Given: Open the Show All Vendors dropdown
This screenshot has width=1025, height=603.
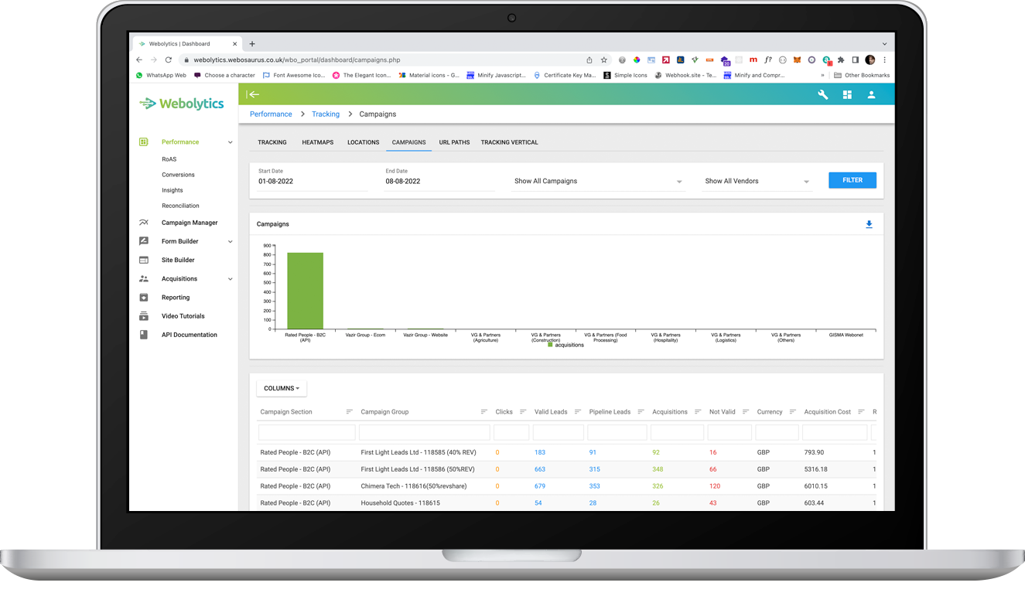Looking at the screenshot, I should [756, 180].
